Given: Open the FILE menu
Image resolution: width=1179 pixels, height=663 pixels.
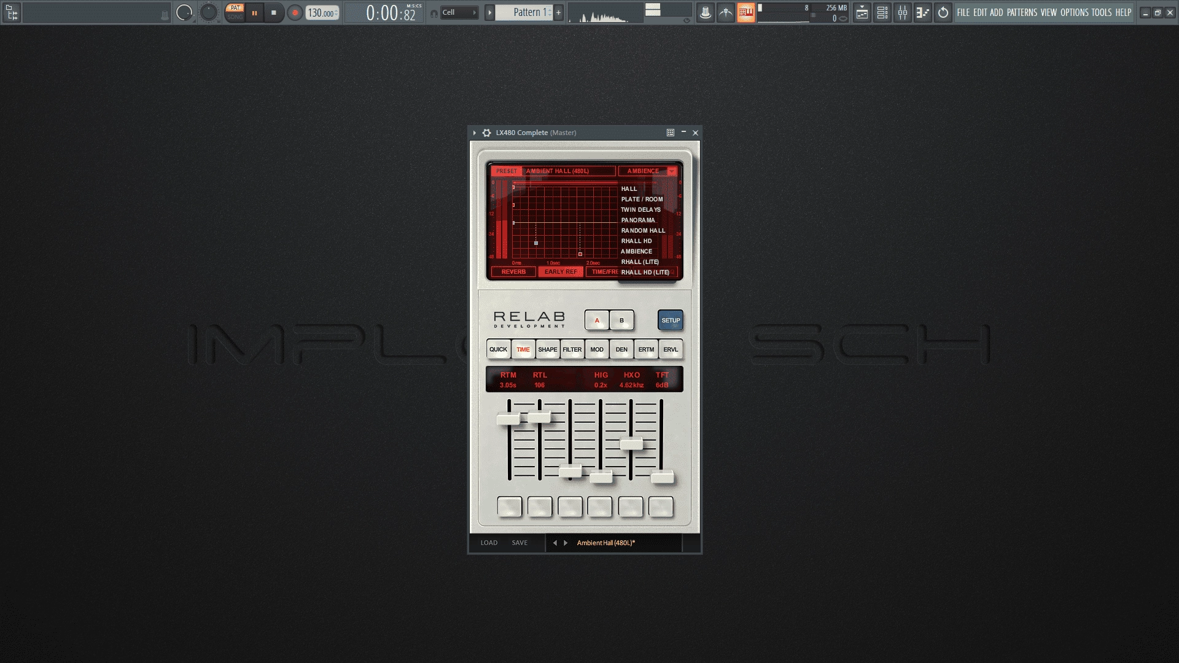Looking at the screenshot, I should [963, 12].
